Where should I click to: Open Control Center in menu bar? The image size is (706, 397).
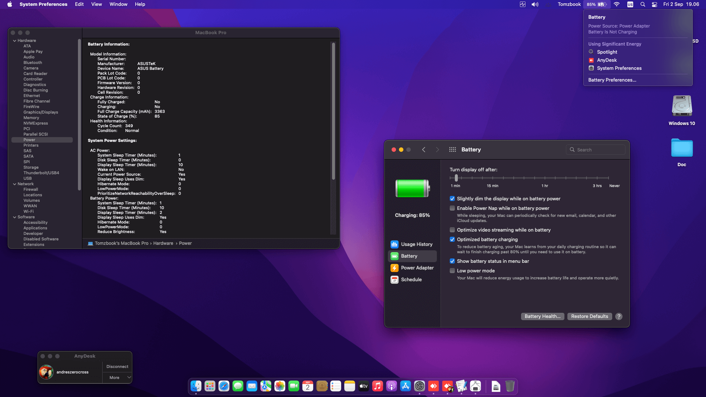pyautogui.click(x=655, y=4)
